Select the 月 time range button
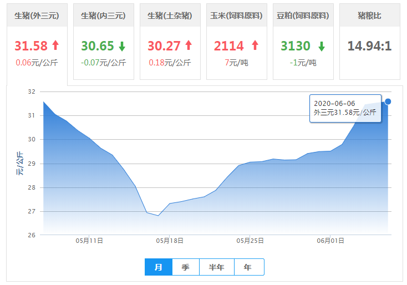The height and width of the screenshot is (285, 407). coord(159,267)
